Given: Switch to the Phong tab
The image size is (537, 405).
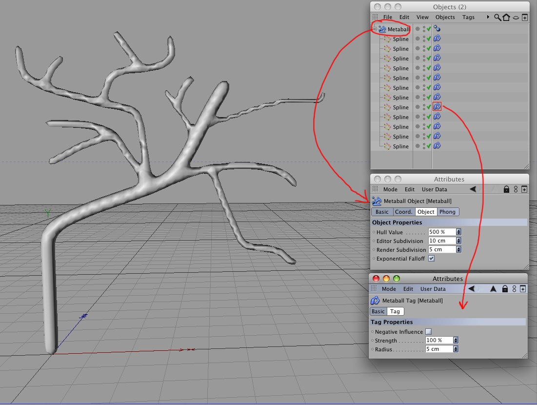Looking at the screenshot, I should click(448, 212).
